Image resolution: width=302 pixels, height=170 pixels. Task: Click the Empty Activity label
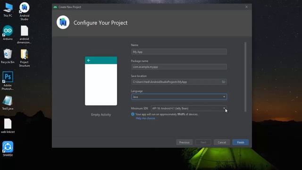tap(101, 115)
